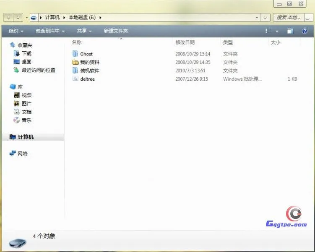Select the Ghost folder name
The image size is (315, 252).
pyautogui.click(x=86, y=54)
